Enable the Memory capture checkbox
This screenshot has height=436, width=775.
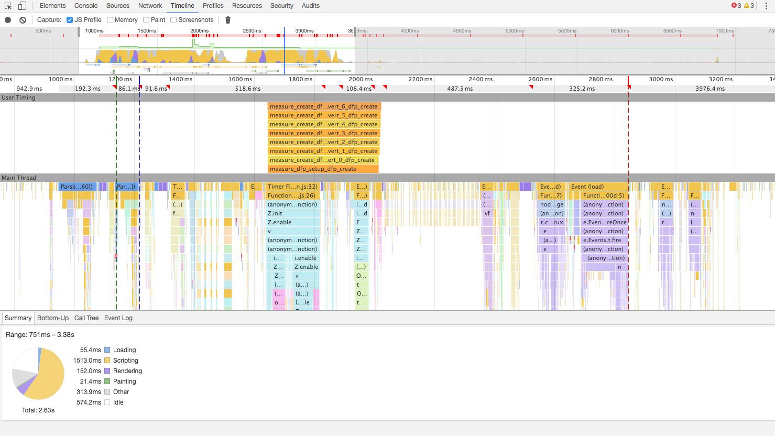point(110,20)
